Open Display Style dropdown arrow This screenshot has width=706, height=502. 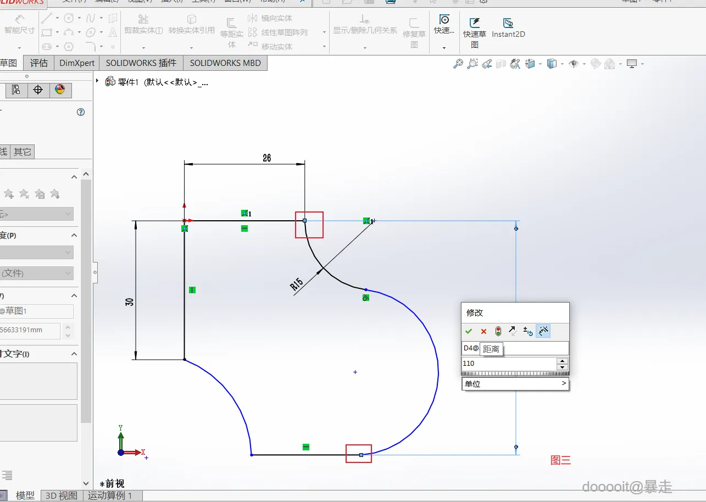[562, 64]
